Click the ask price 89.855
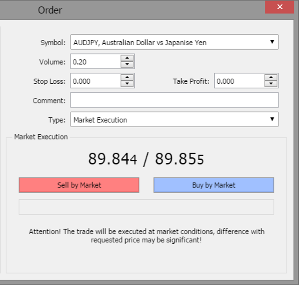Screen dimensions: 299x285 coord(180,159)
